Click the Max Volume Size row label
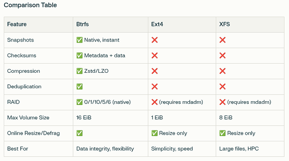Screen dimensions: 289x161 tap(28, 118)
